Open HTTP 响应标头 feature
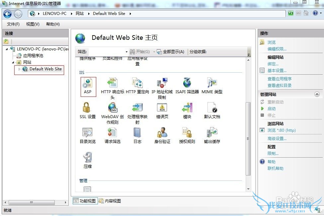 [x=113, y=88]
